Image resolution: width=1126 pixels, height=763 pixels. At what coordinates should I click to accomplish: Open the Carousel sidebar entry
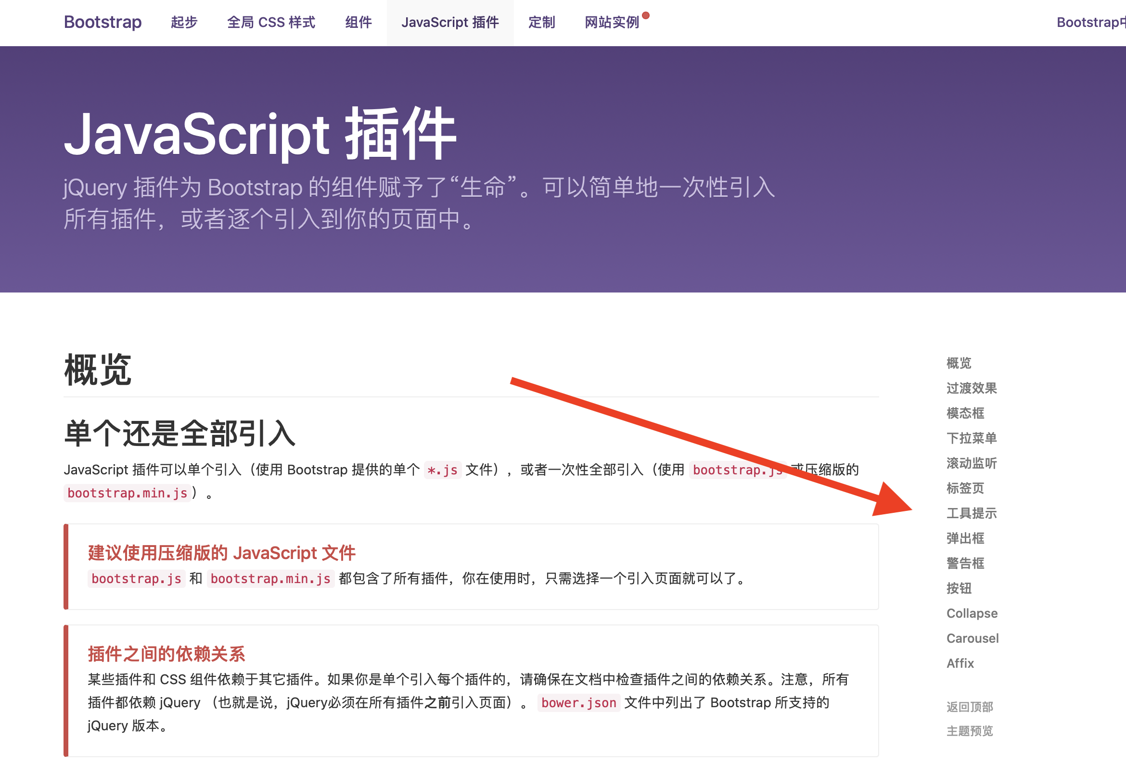tap(972, 638)
